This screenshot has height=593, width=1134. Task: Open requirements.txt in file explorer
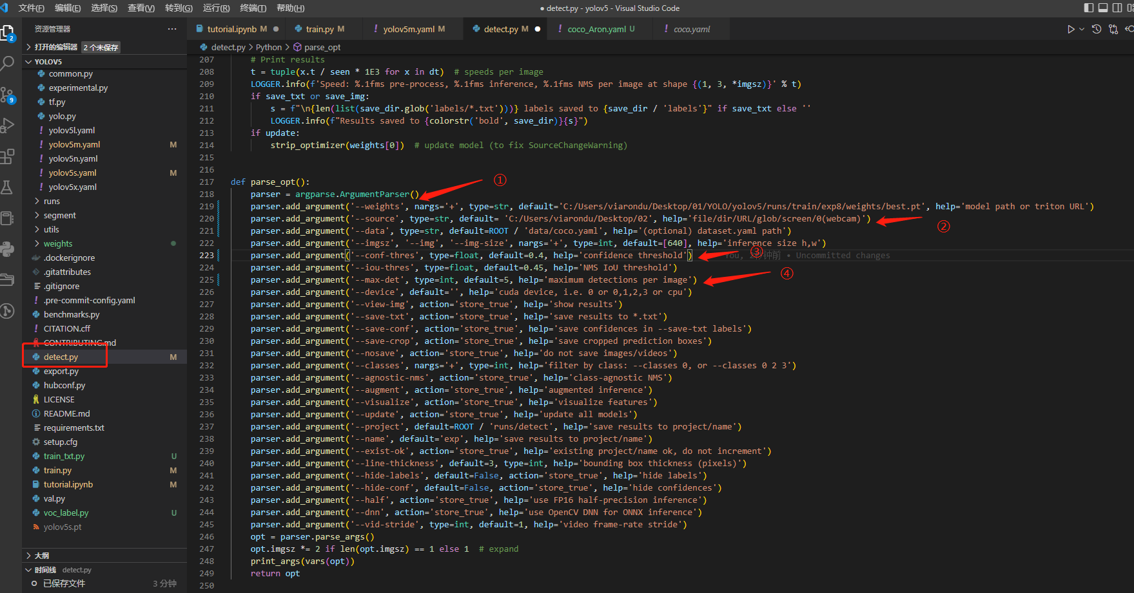(x=73, y=428)
